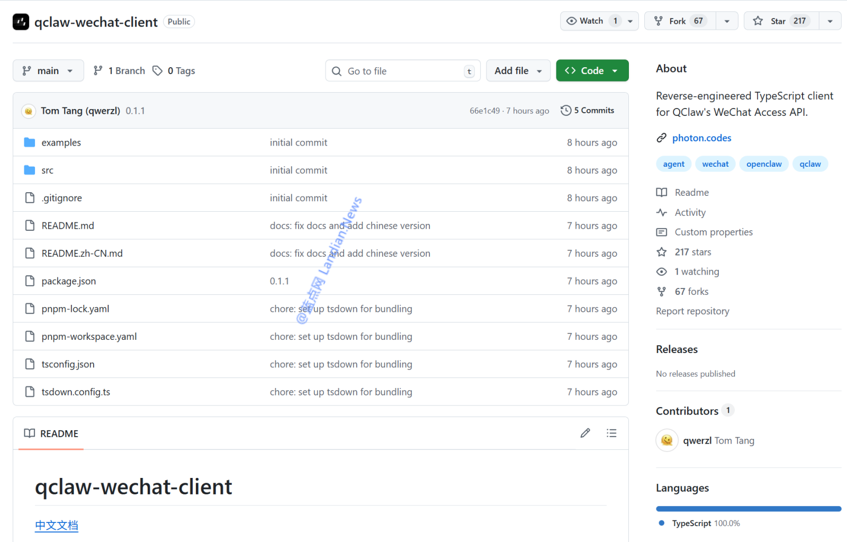Expand the main branch selector
The height and width of the screenshot is (542, 847).
48,71
